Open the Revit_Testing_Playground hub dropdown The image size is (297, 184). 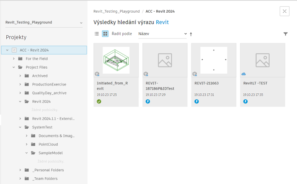[x=44, y=22]
